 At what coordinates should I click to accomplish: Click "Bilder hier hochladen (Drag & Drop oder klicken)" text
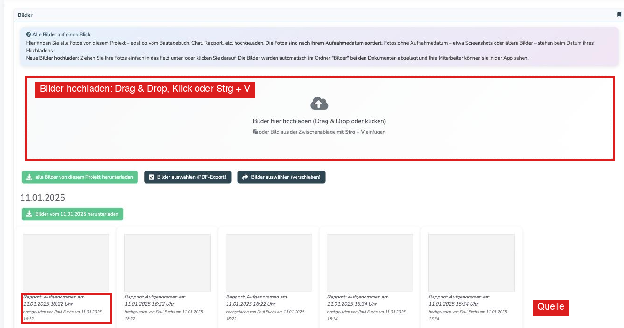pos(319,121)
